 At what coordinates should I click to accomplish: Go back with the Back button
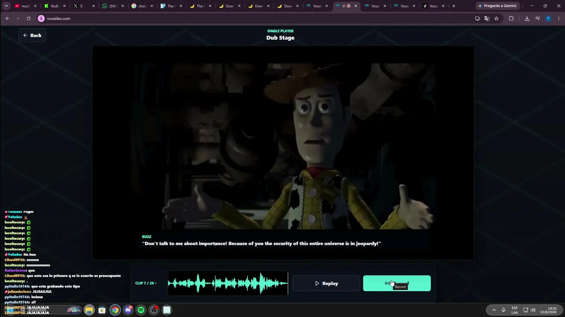(x=32, y=35)
